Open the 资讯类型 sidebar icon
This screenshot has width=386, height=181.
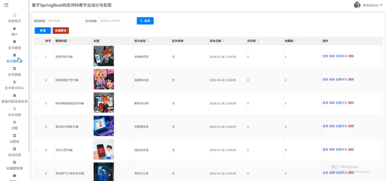pos(14,69)
